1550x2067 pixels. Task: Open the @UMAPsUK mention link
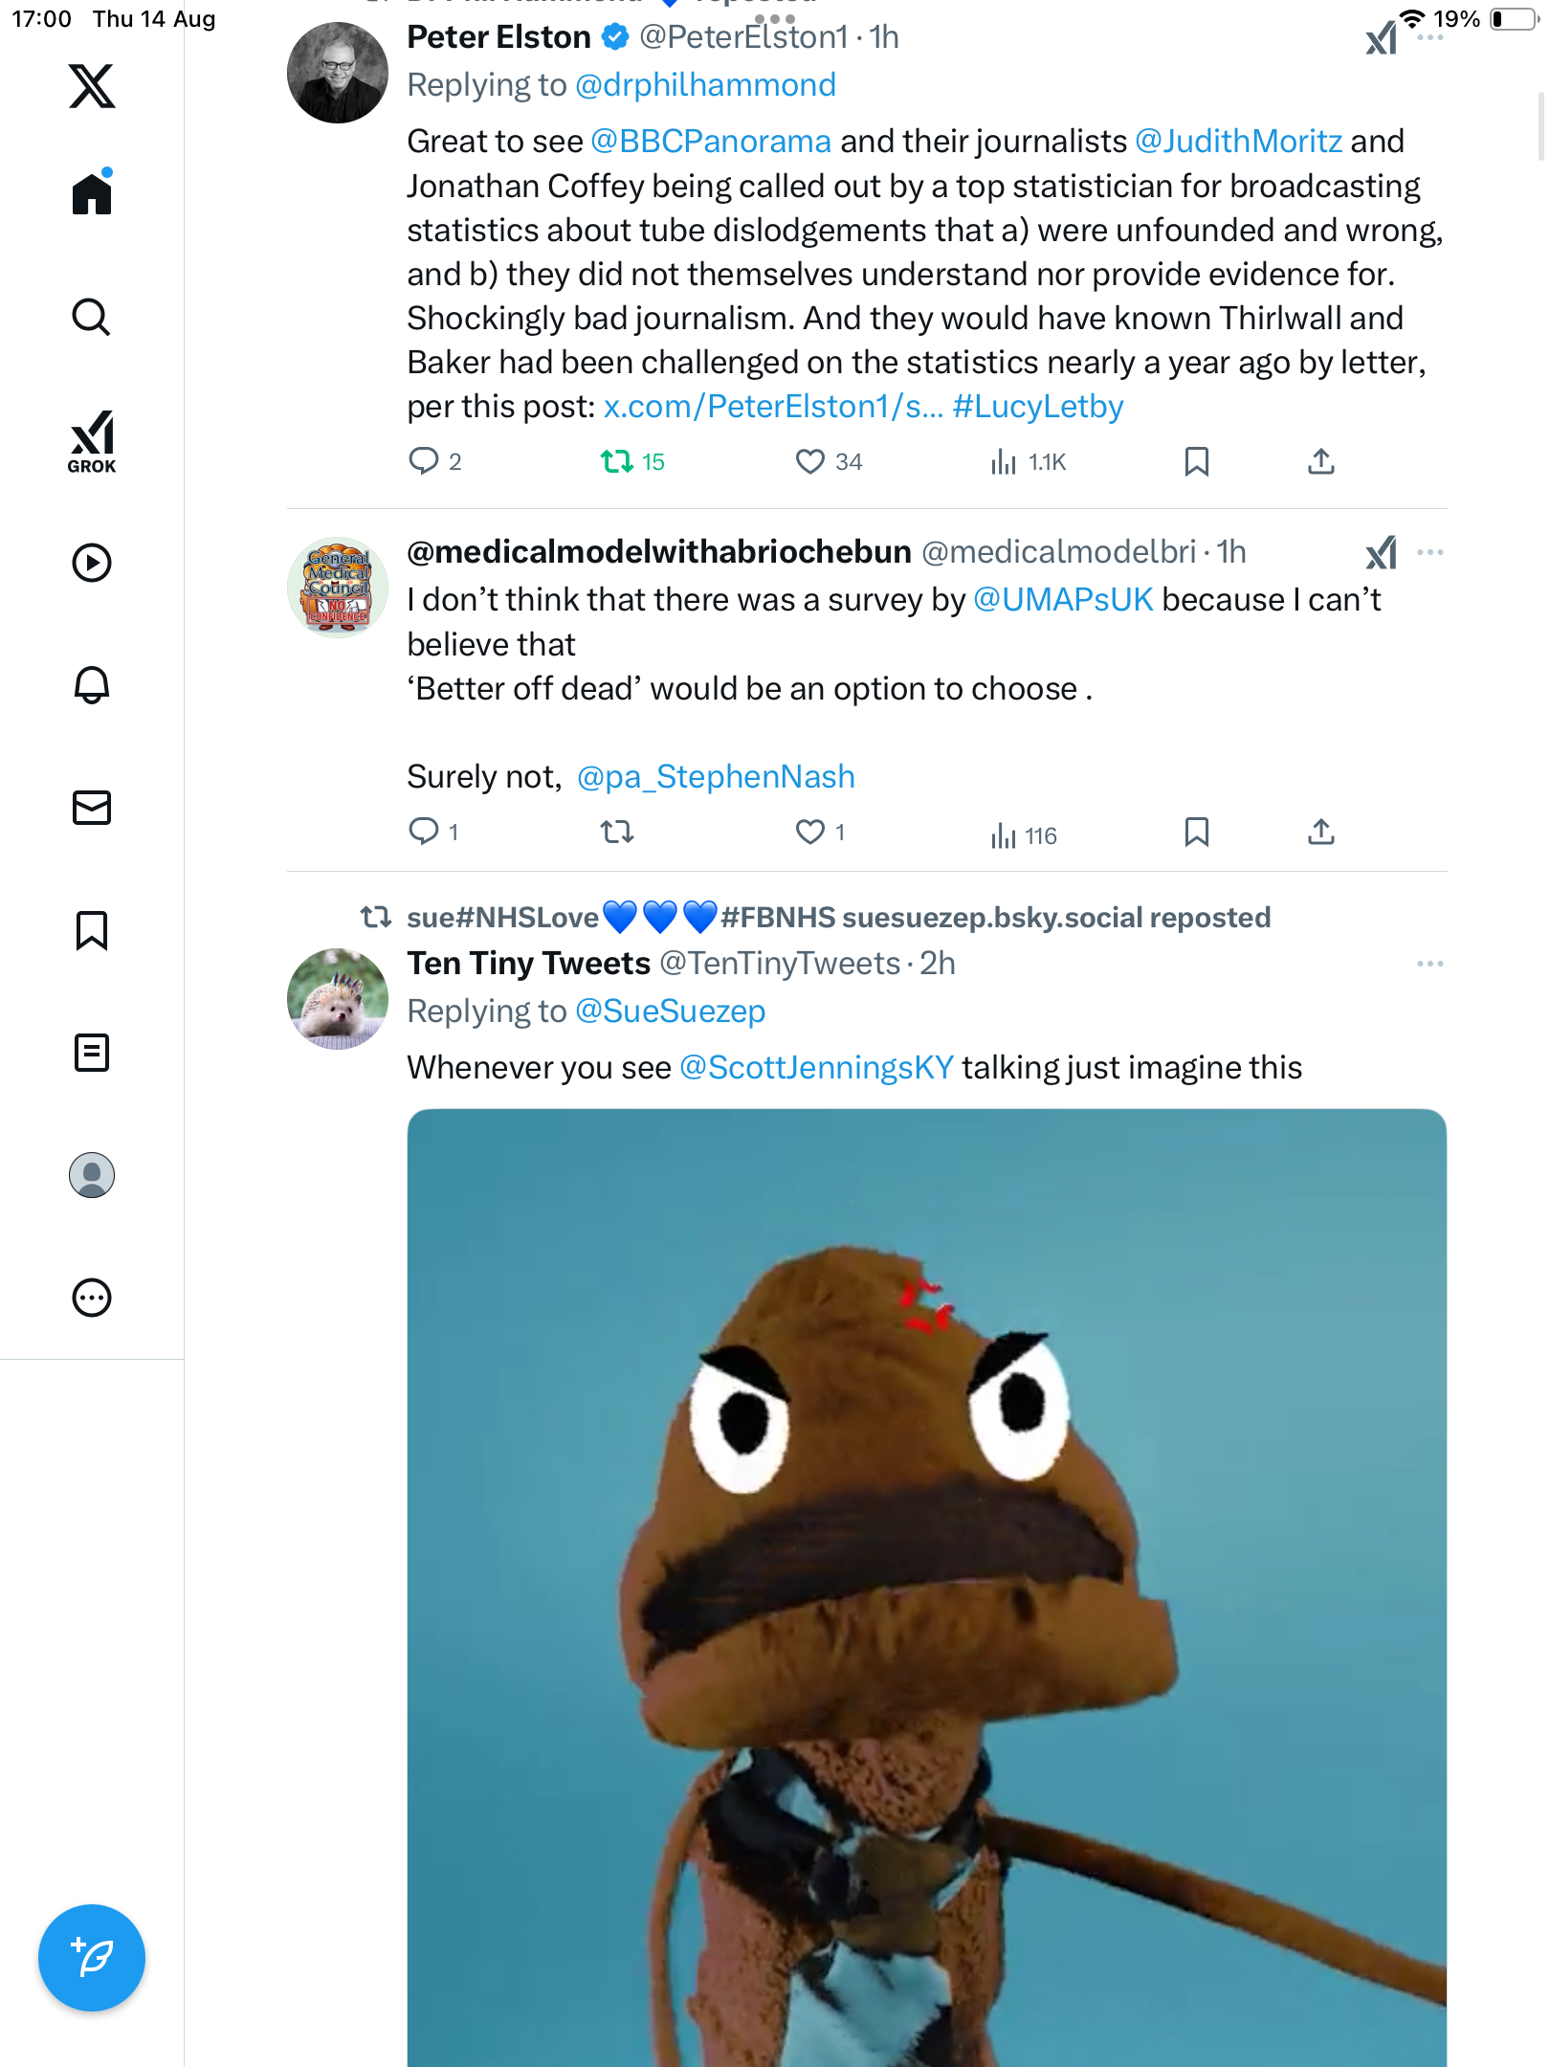point(1063,600)
